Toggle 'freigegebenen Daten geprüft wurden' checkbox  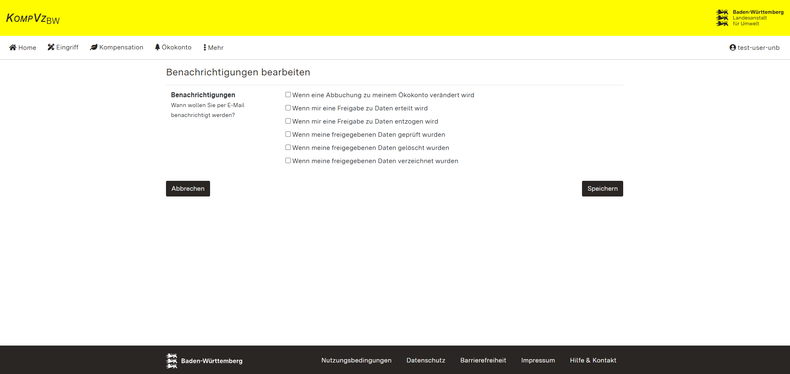pos(288,134)
